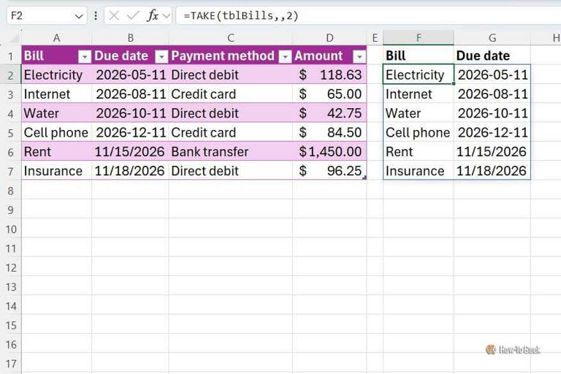Viewport: 561px width, 374px height.
Task: Select column C header
Action: [231, 38]
